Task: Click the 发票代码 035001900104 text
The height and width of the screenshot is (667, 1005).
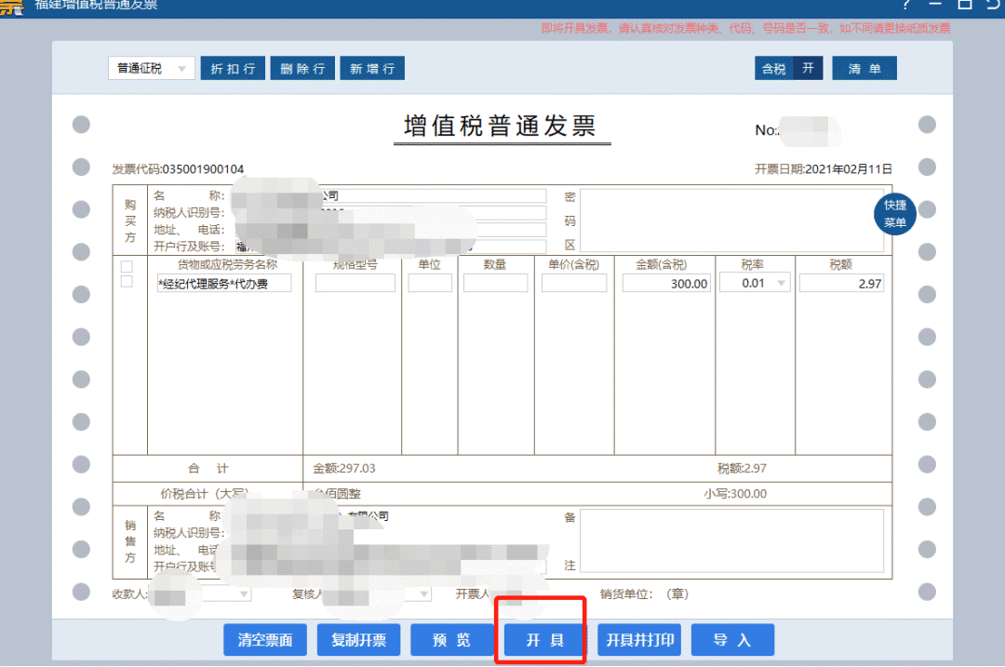Action: tap(178, 169)
